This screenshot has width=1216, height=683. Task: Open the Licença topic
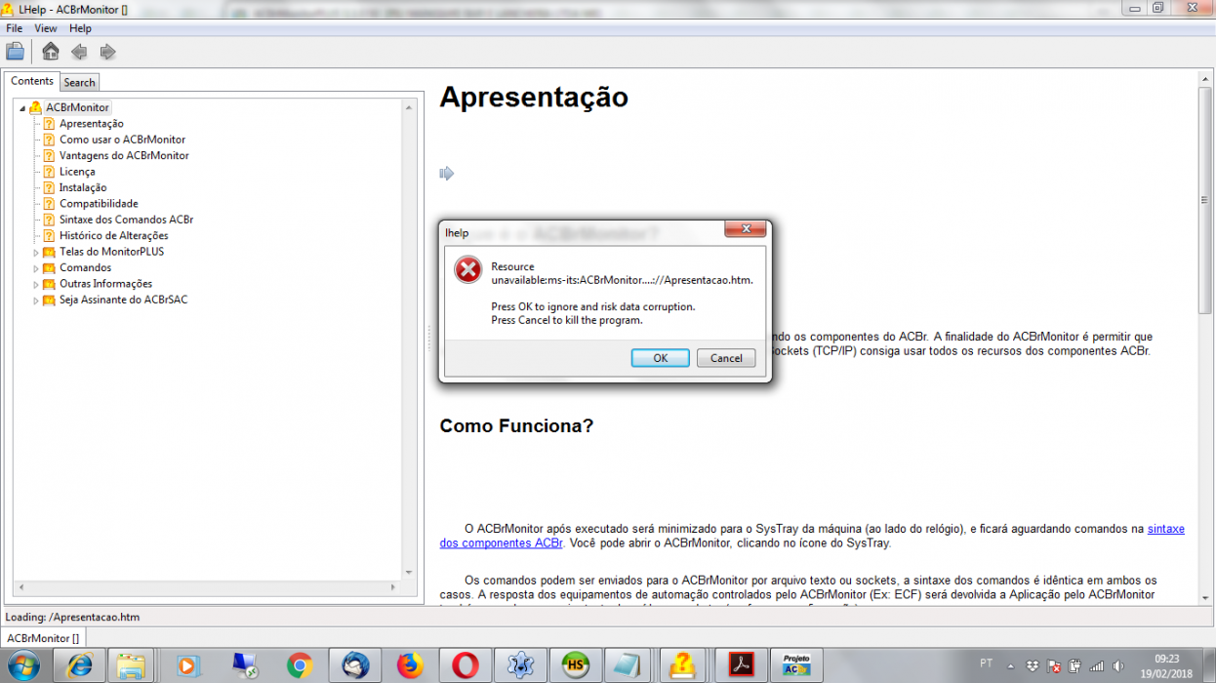(77, 172)
